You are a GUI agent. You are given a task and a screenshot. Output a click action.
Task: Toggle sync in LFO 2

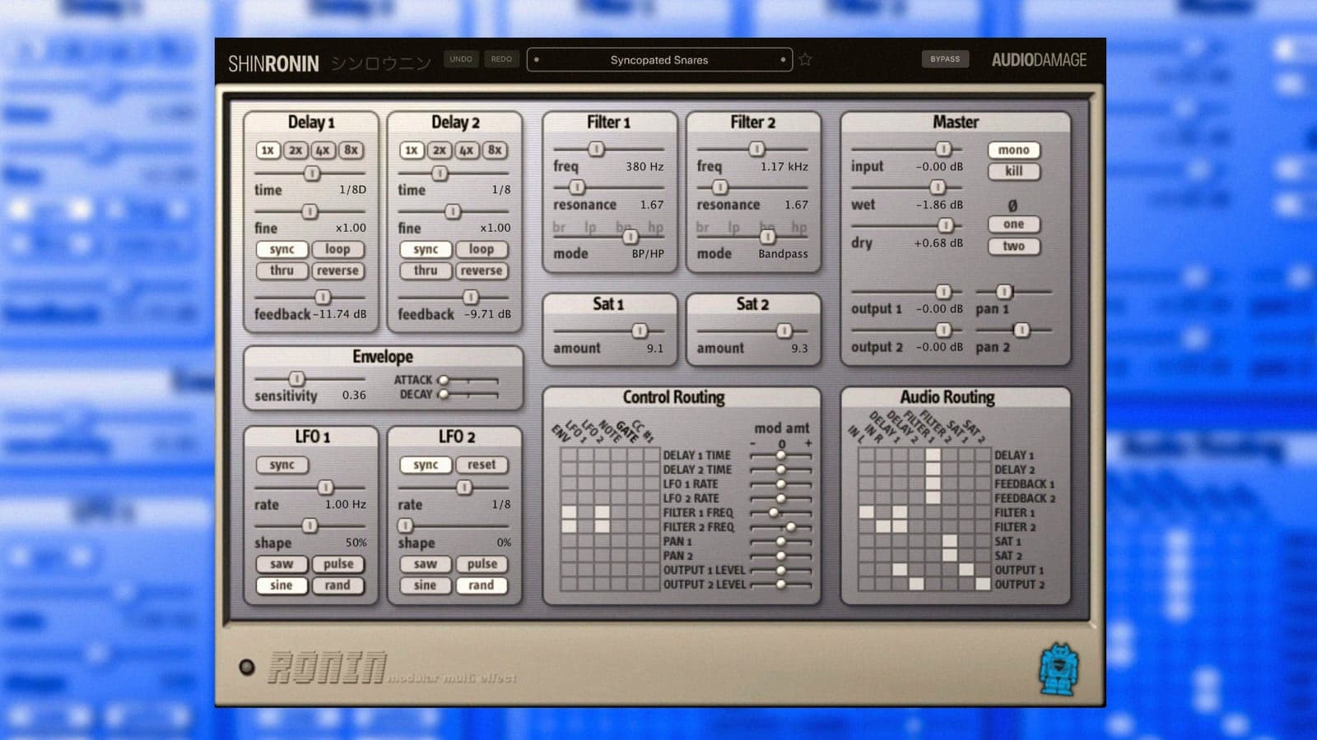[426, 465]
